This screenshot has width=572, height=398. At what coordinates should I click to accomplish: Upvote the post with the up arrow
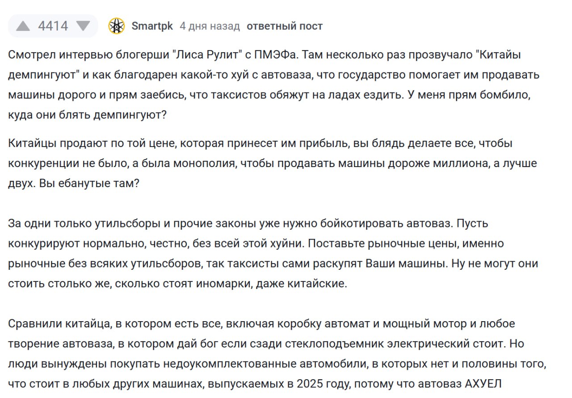[23, 26]
